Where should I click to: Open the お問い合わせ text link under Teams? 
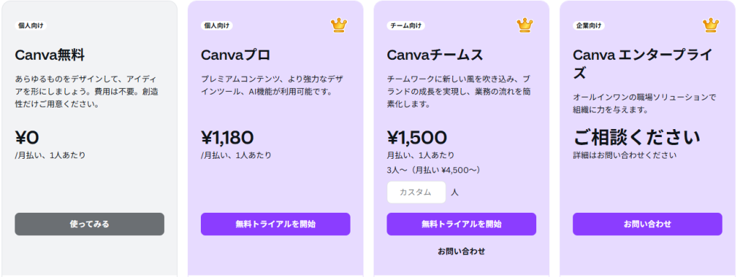462,251
